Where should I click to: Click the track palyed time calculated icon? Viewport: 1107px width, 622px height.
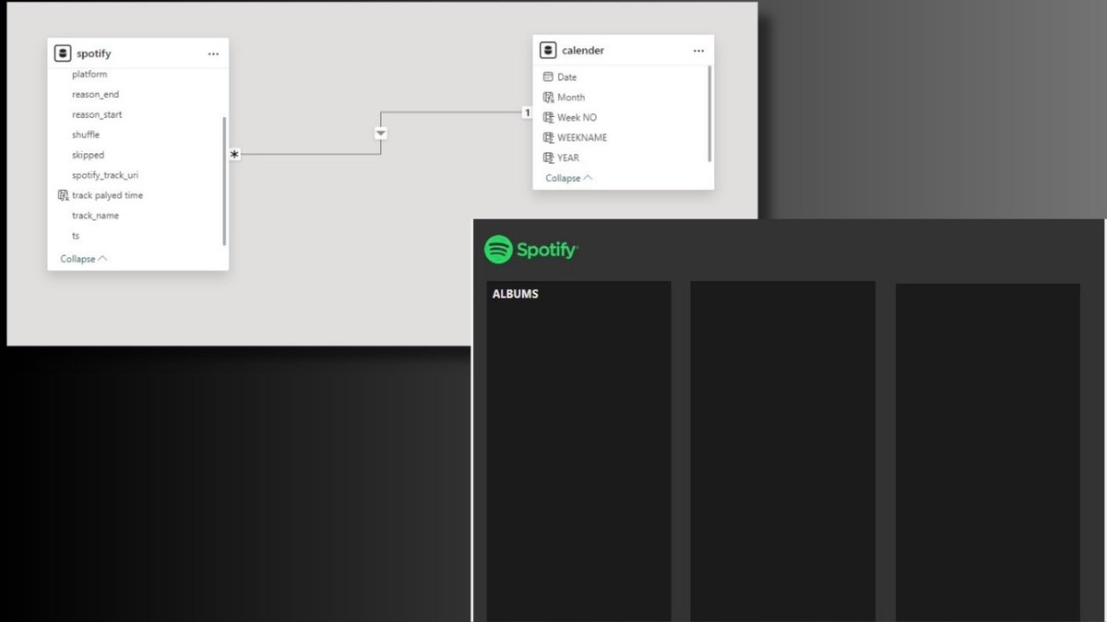pyautogui.click(x=63, y=195)
